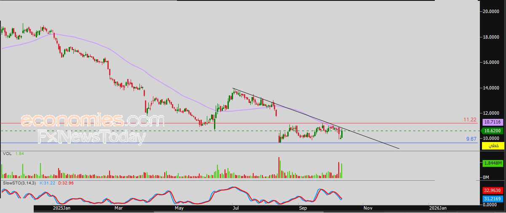This screenshot has width=506, height=213.
Task: Click the VOL indicator label
Action: coord(7,154)
